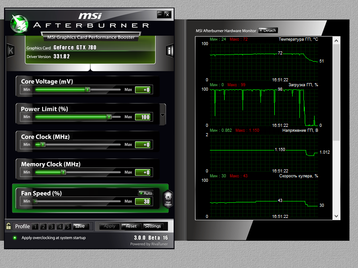Toggle Apply overclocking at system startup
The image size is (358, 268).
coord(15,238)
